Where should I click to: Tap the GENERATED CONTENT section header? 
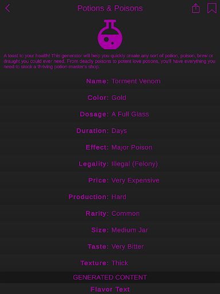point(110,277)
